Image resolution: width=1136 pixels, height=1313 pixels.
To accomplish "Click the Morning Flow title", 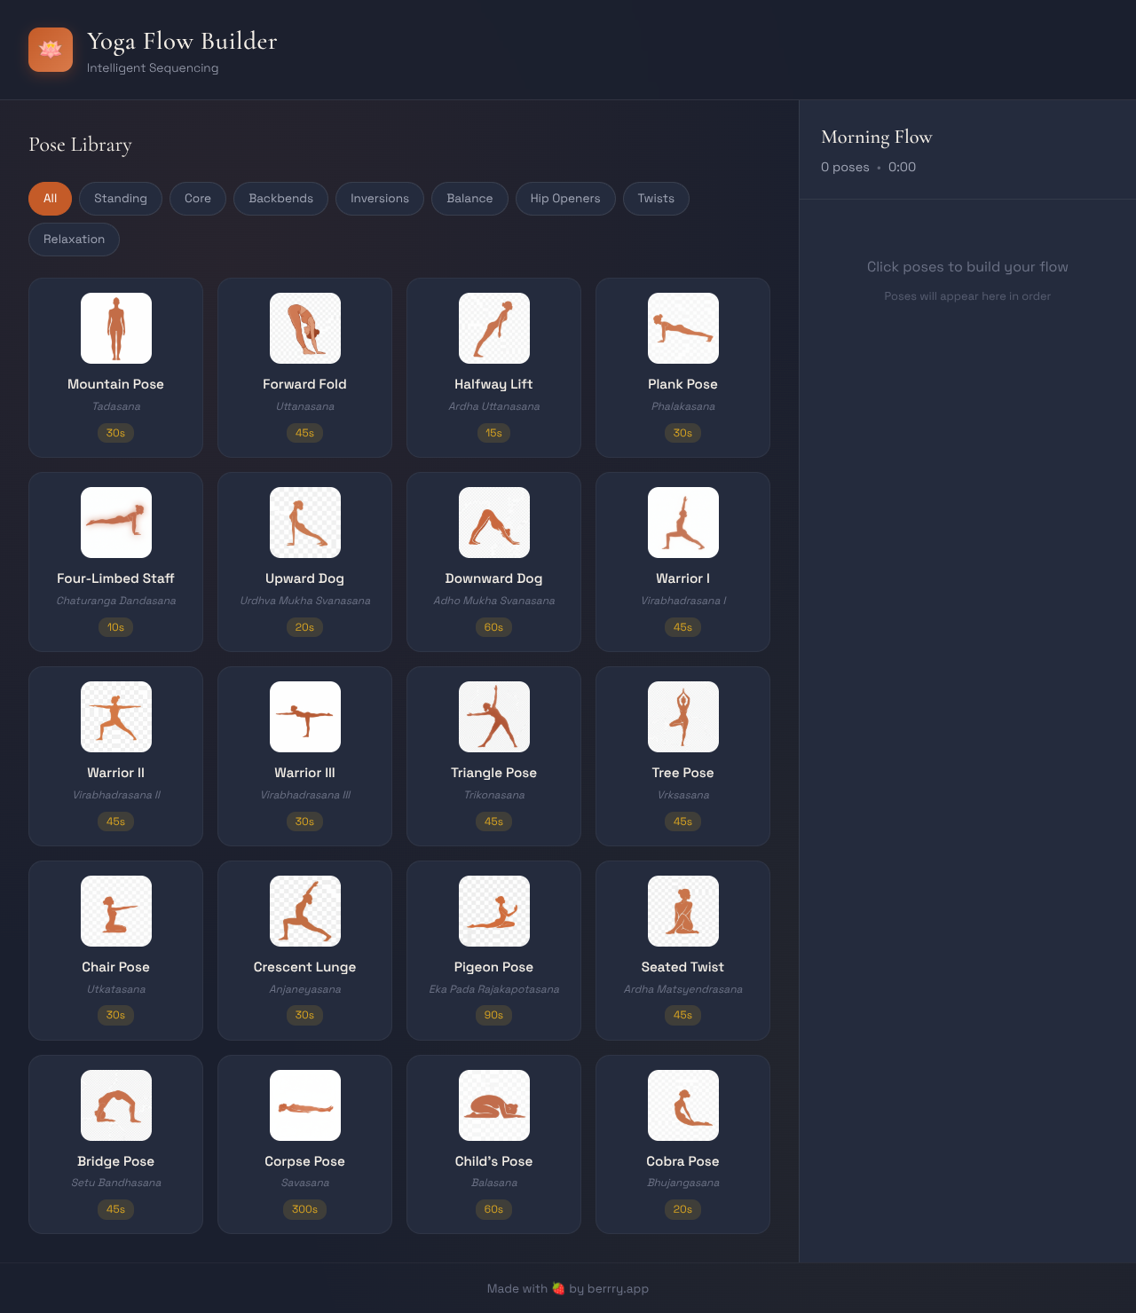I will (876, 138).
